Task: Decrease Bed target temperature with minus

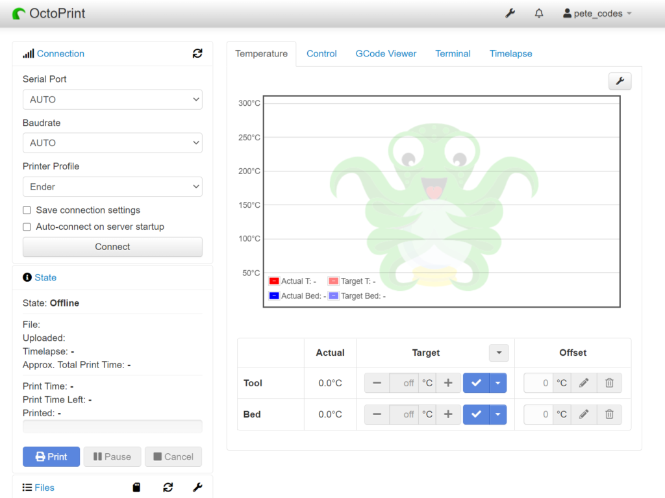Action: click(x=377, y=414)
